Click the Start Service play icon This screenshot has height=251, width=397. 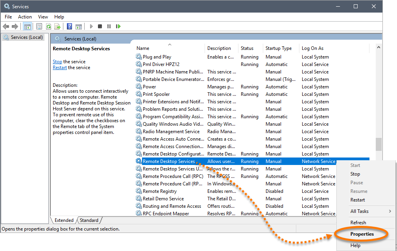point(91,26)
